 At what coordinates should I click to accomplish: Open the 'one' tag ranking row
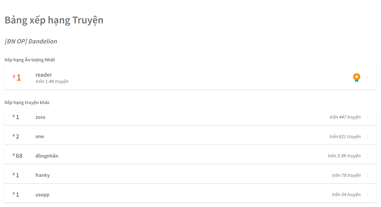pos(190,137)
